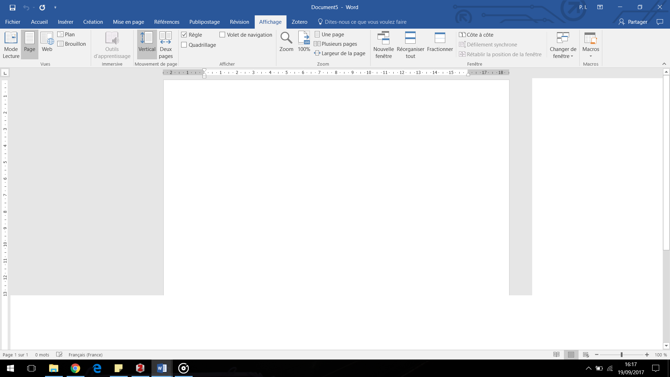Open Chrome from the taskbar
Image resolution: width=670 pixels, height=377 pixels.
coord(75,368)
